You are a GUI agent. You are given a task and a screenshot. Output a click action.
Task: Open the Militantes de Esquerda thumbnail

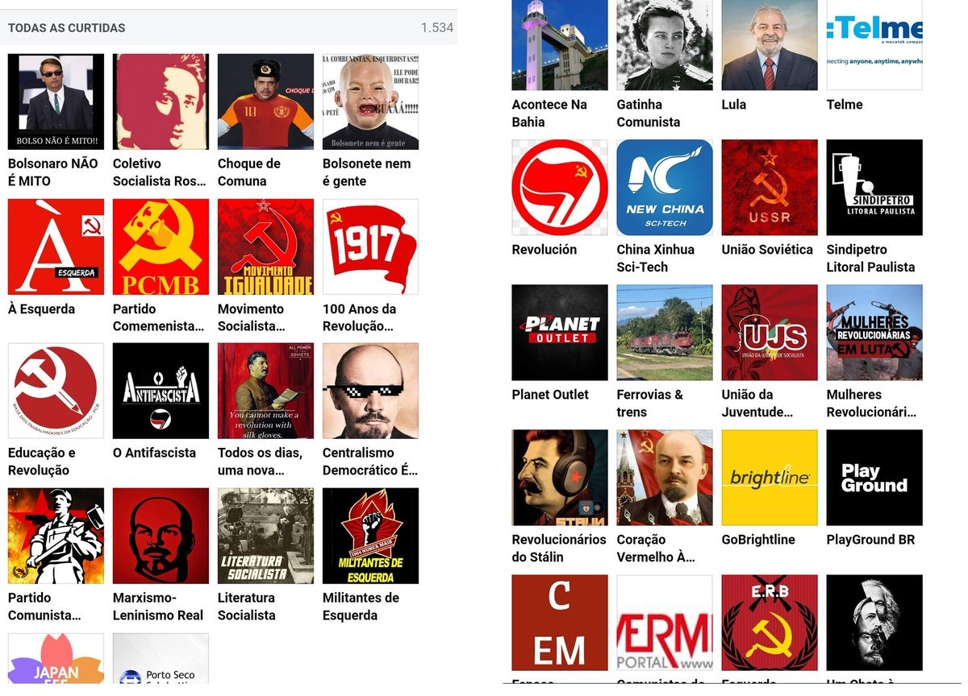(370, 536)
